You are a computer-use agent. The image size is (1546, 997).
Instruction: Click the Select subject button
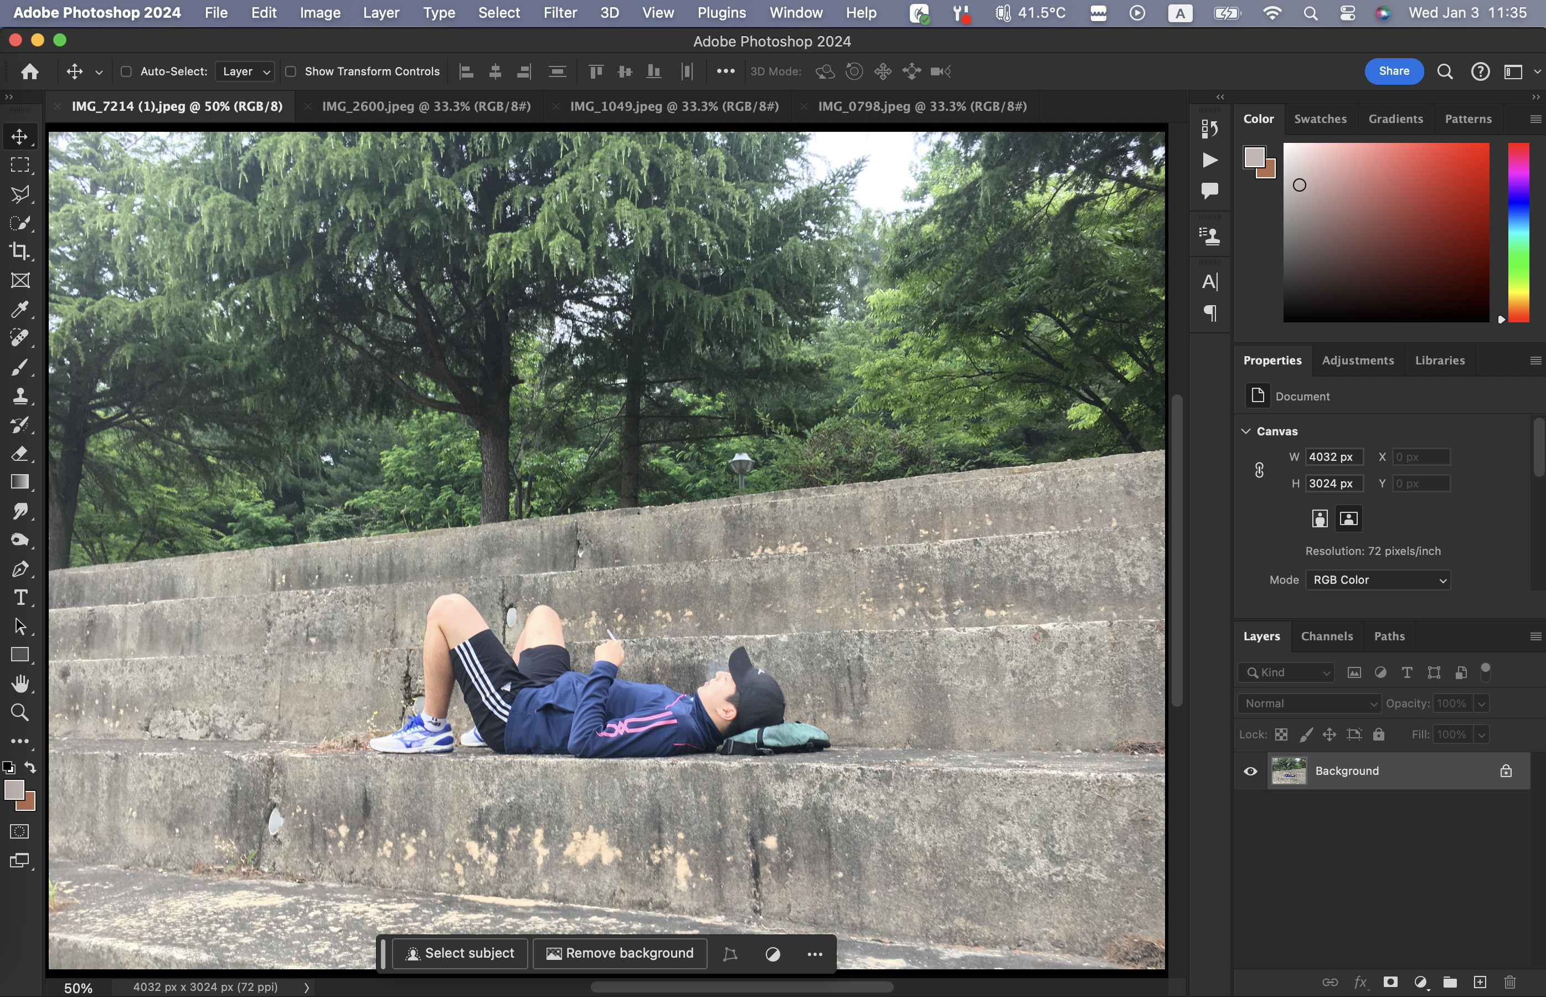[x=460, y=953]
